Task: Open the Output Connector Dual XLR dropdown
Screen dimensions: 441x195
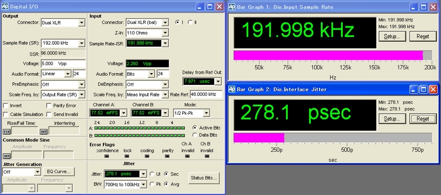Action: (x=81, y=23)
